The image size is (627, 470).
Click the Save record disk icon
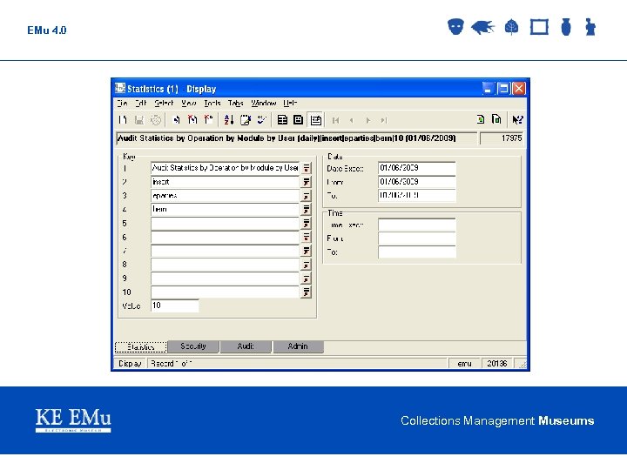pos(139,119)
